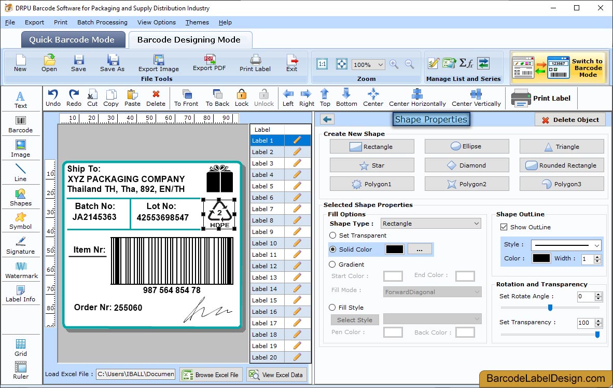This screenshot has width=613, height=388.
Task: Send object To Back
Action: (217, 98)
